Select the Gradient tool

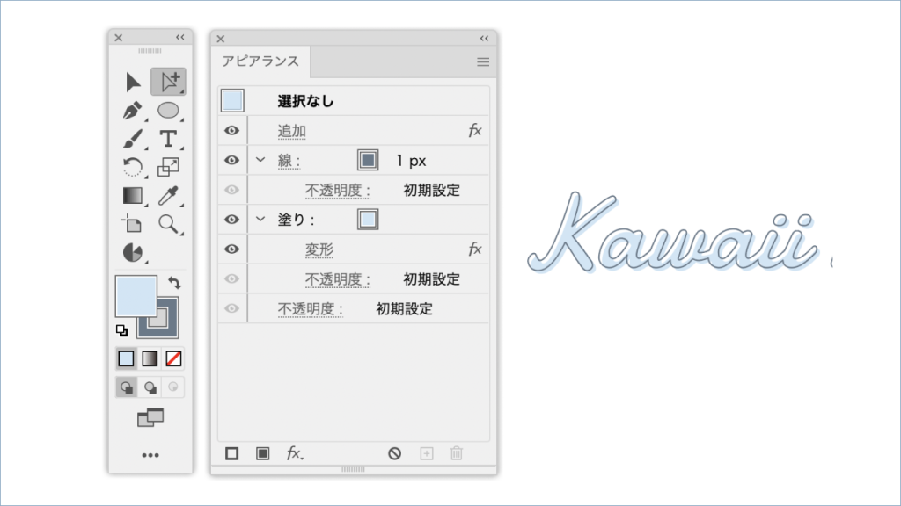pyautogui.click(x=133, y=196)
